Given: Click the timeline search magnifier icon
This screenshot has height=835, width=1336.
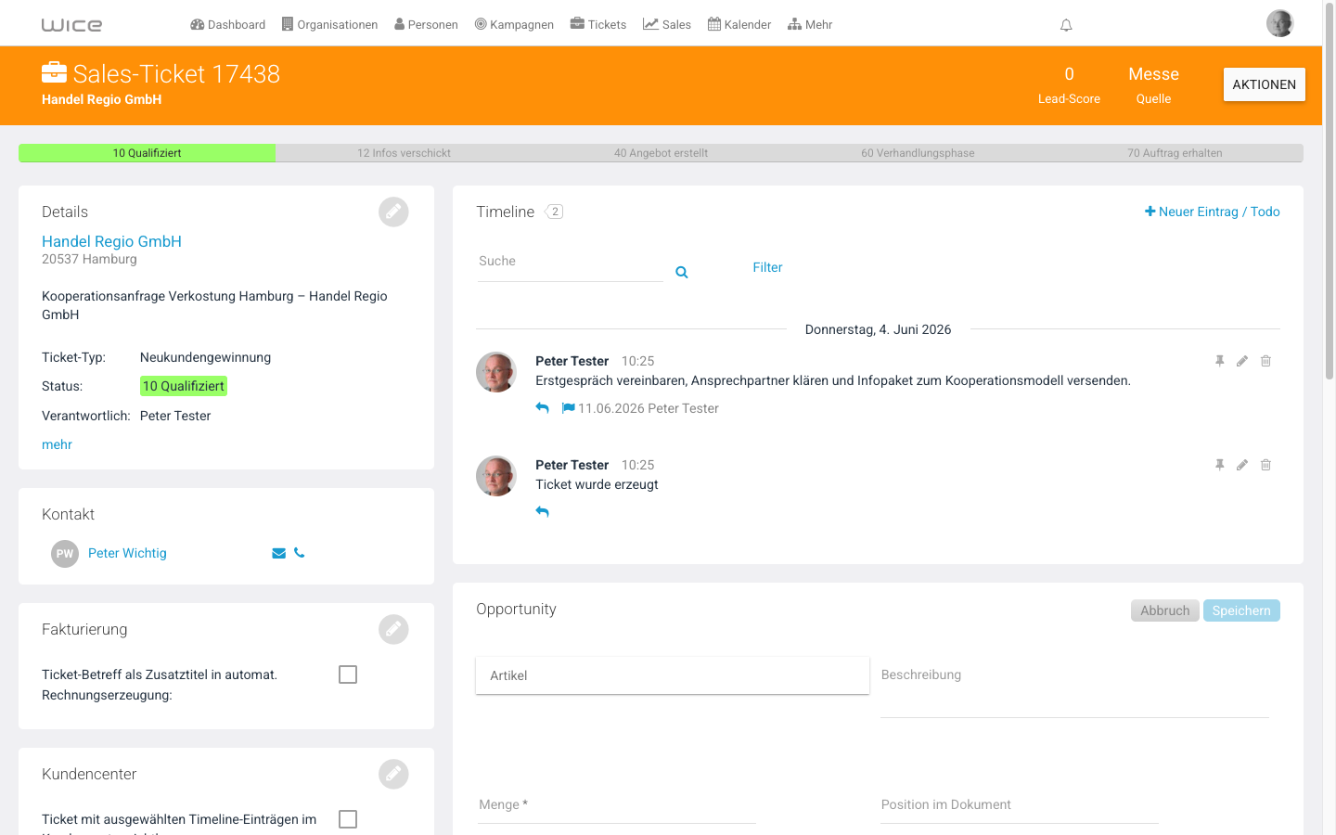Looking at the screenshot, I should pos(682,272).
